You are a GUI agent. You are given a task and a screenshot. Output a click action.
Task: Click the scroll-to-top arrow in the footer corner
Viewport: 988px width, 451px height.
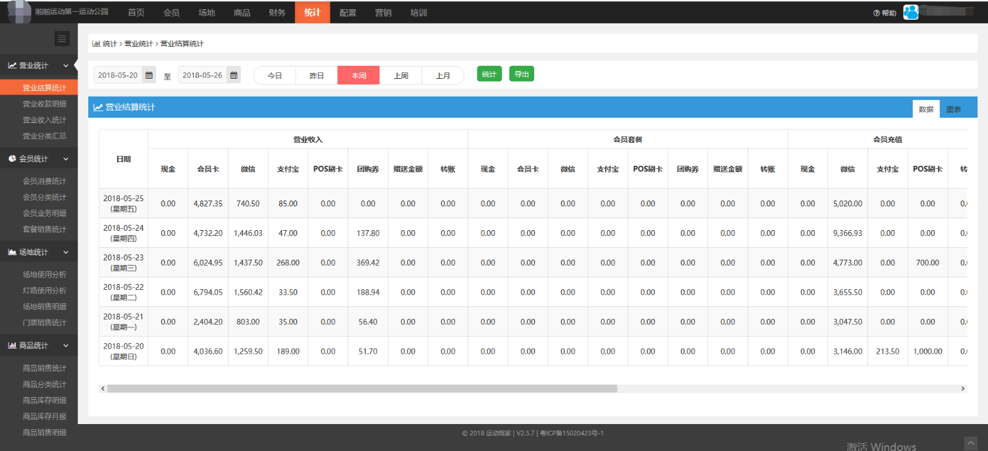pyautogui.click(x=970, y=442)
